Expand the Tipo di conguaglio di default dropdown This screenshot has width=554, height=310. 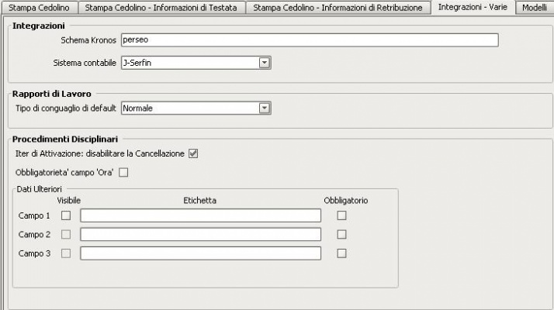pyautogui.click(x=264, y=108)
